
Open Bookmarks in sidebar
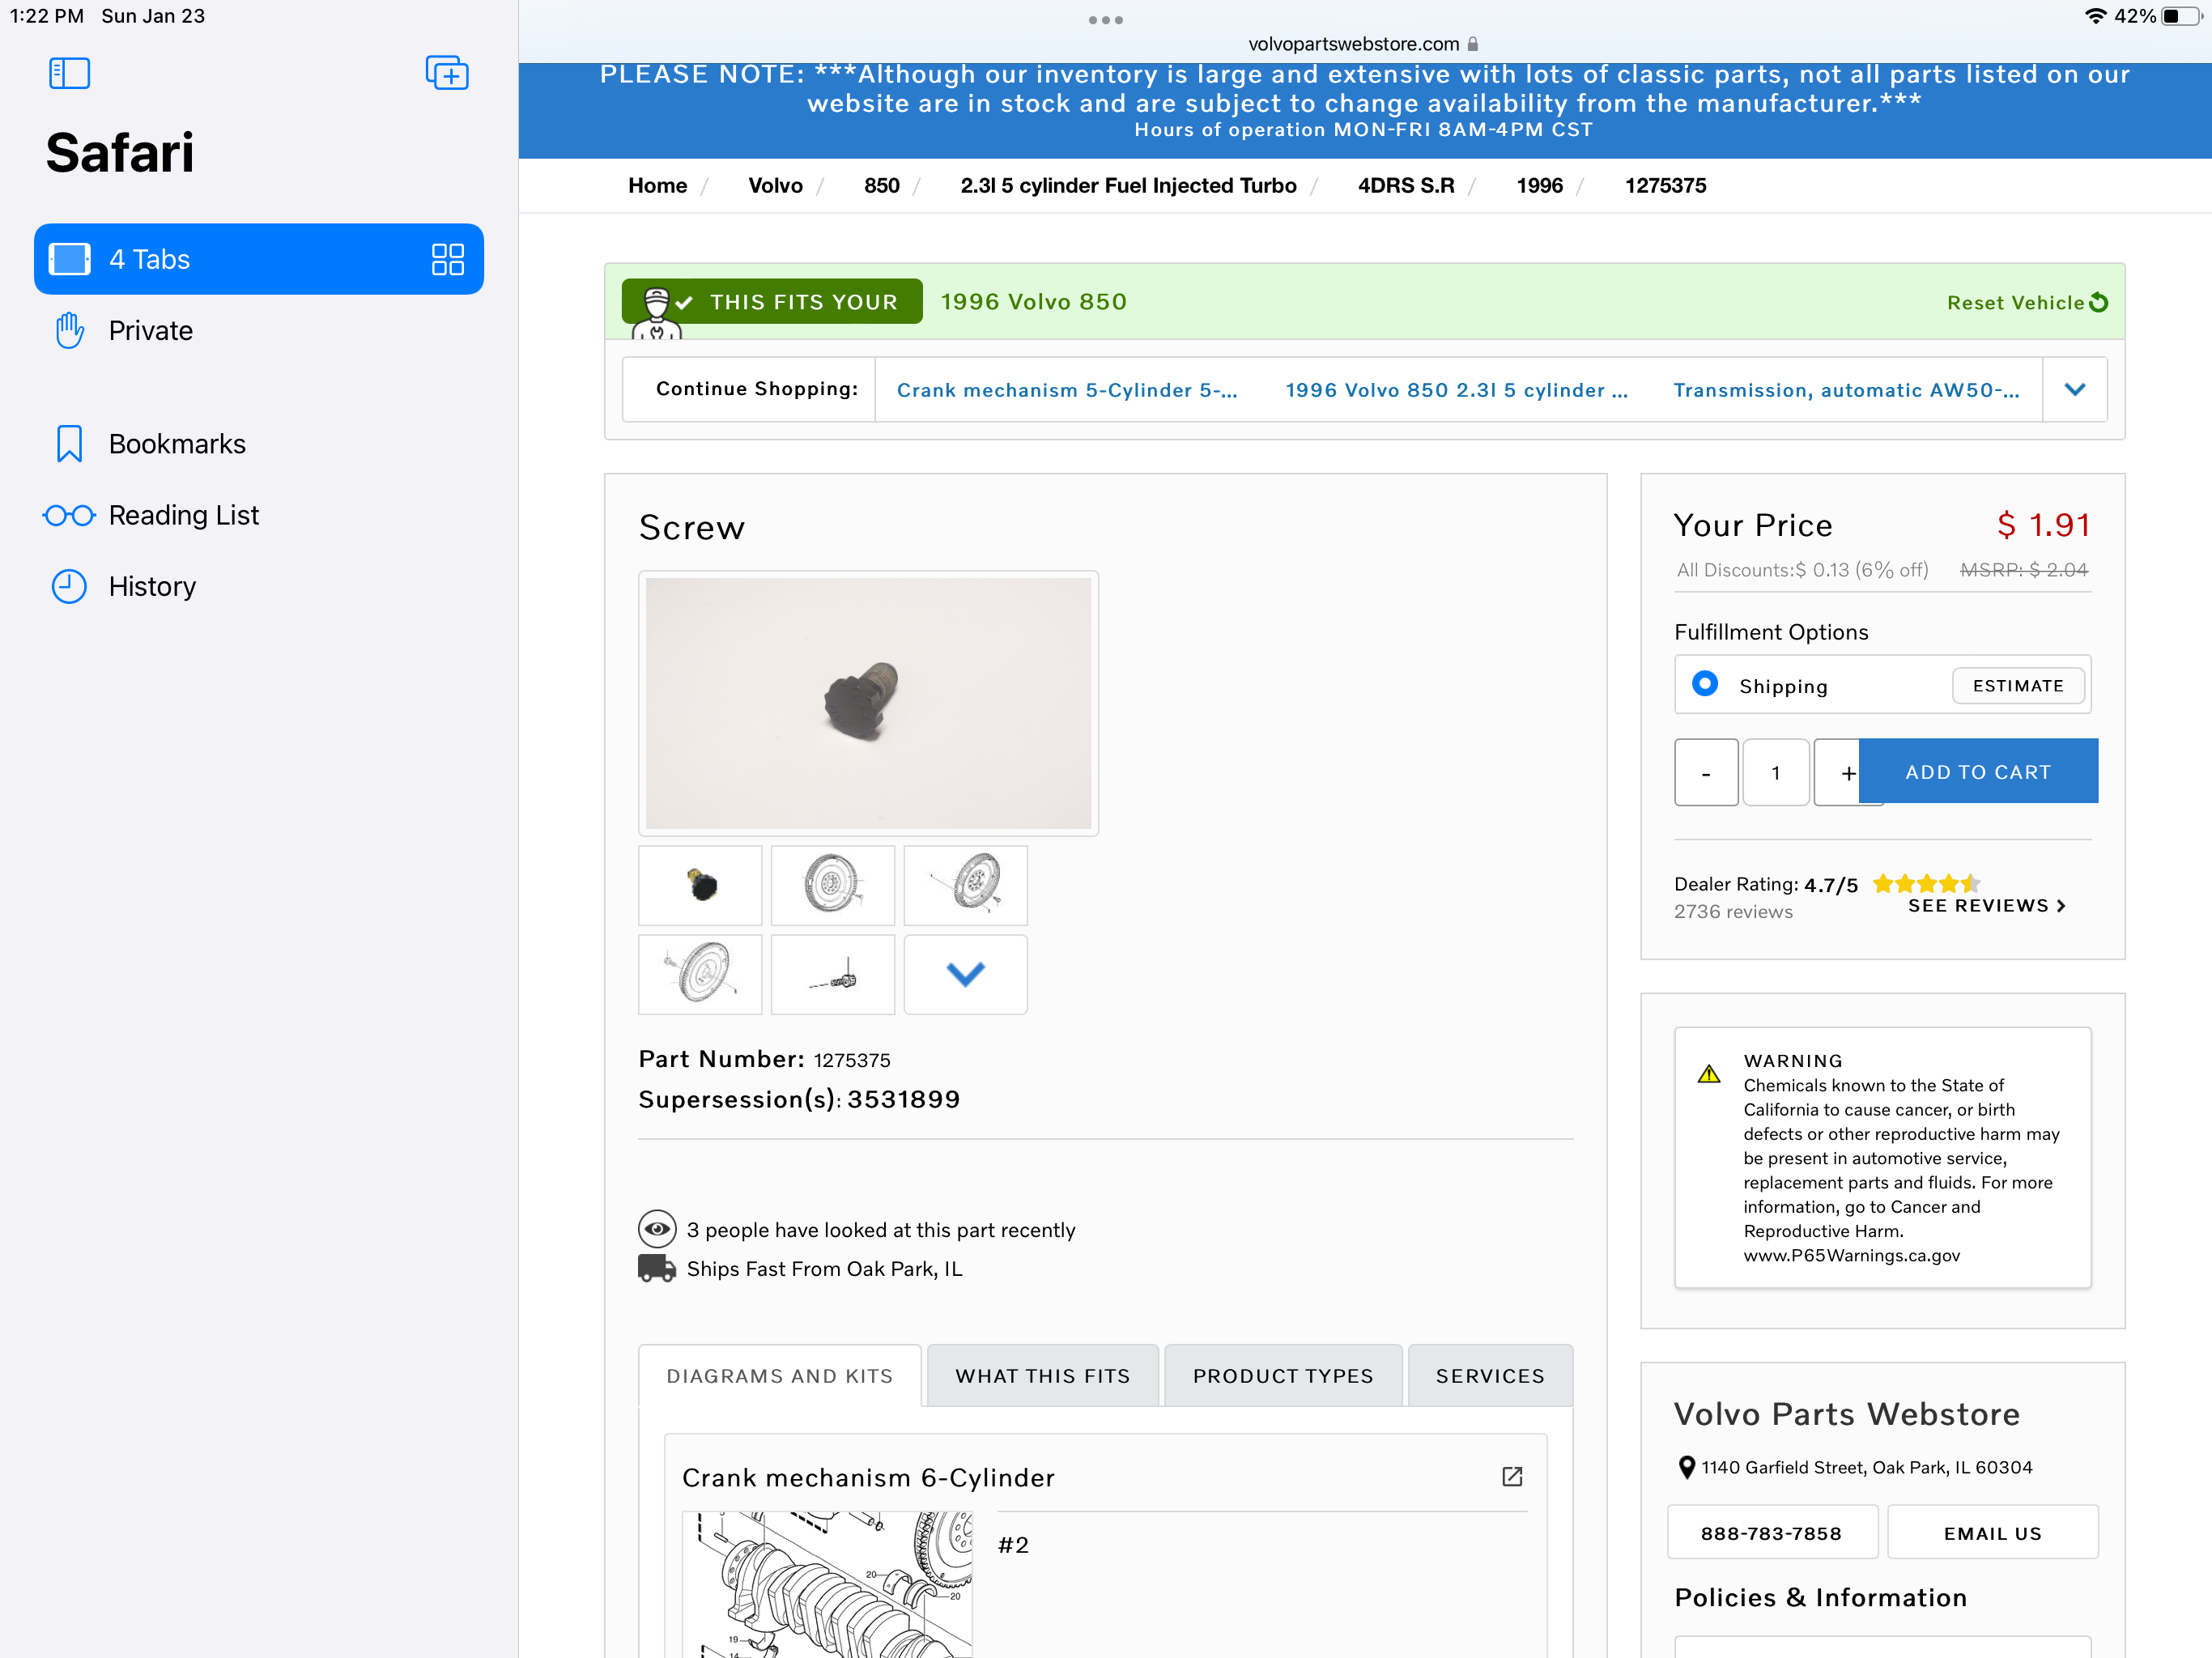click(177, 444)
